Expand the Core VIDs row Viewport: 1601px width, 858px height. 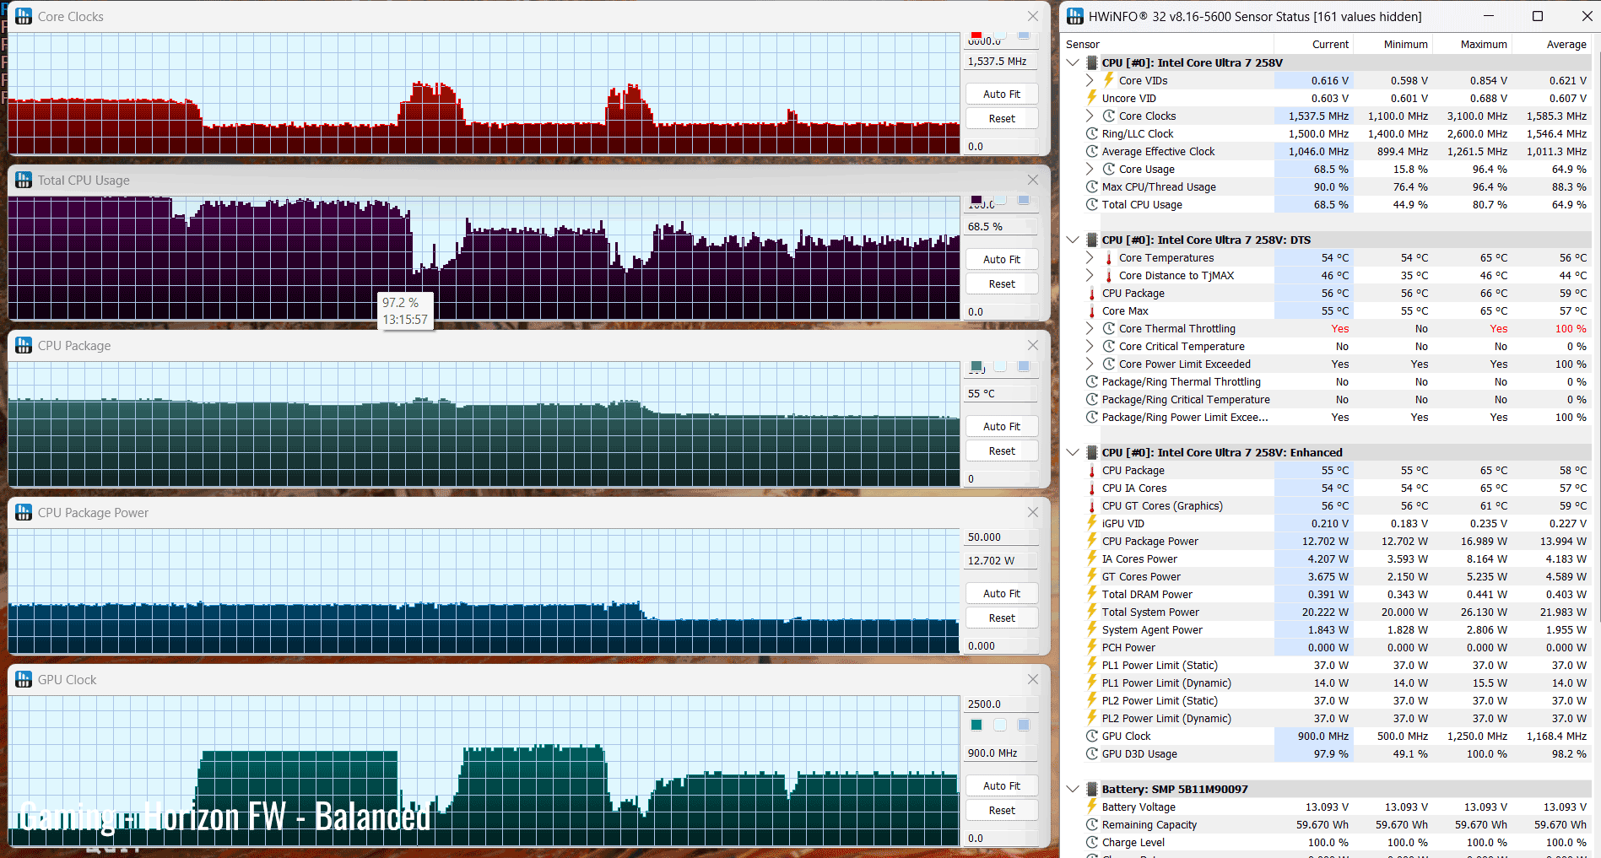[x=1090, y=80]
